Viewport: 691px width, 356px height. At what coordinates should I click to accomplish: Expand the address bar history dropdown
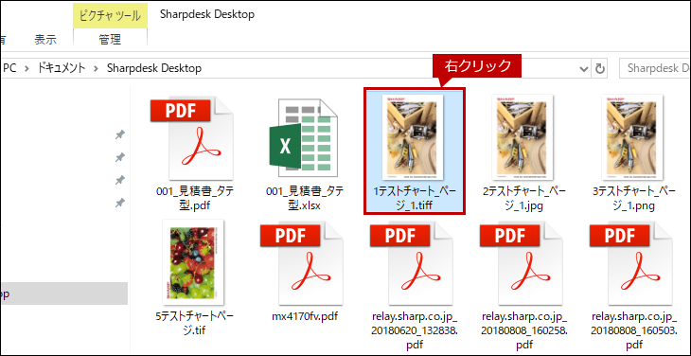click(584, 69)
